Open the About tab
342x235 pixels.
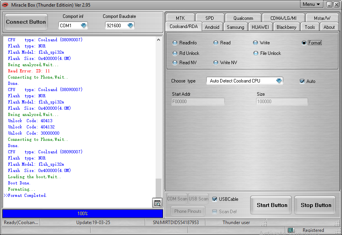click(x=329, y=27)
